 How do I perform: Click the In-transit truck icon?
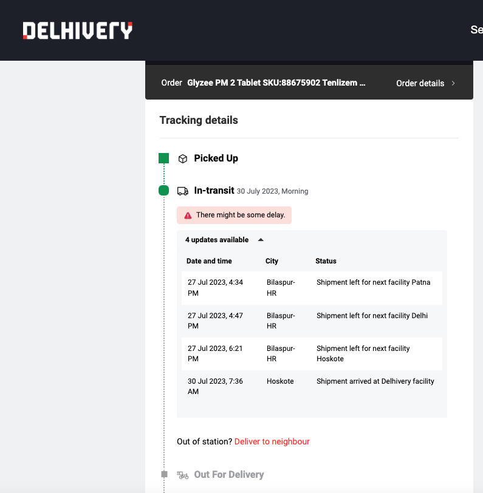point(182,191)
